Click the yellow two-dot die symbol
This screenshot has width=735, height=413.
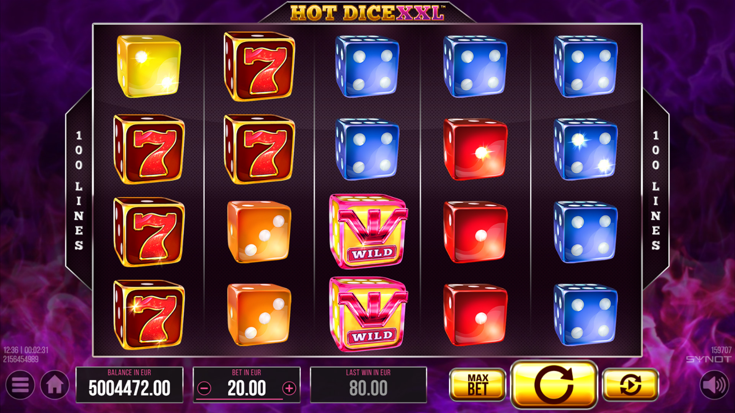coord(149,66)
